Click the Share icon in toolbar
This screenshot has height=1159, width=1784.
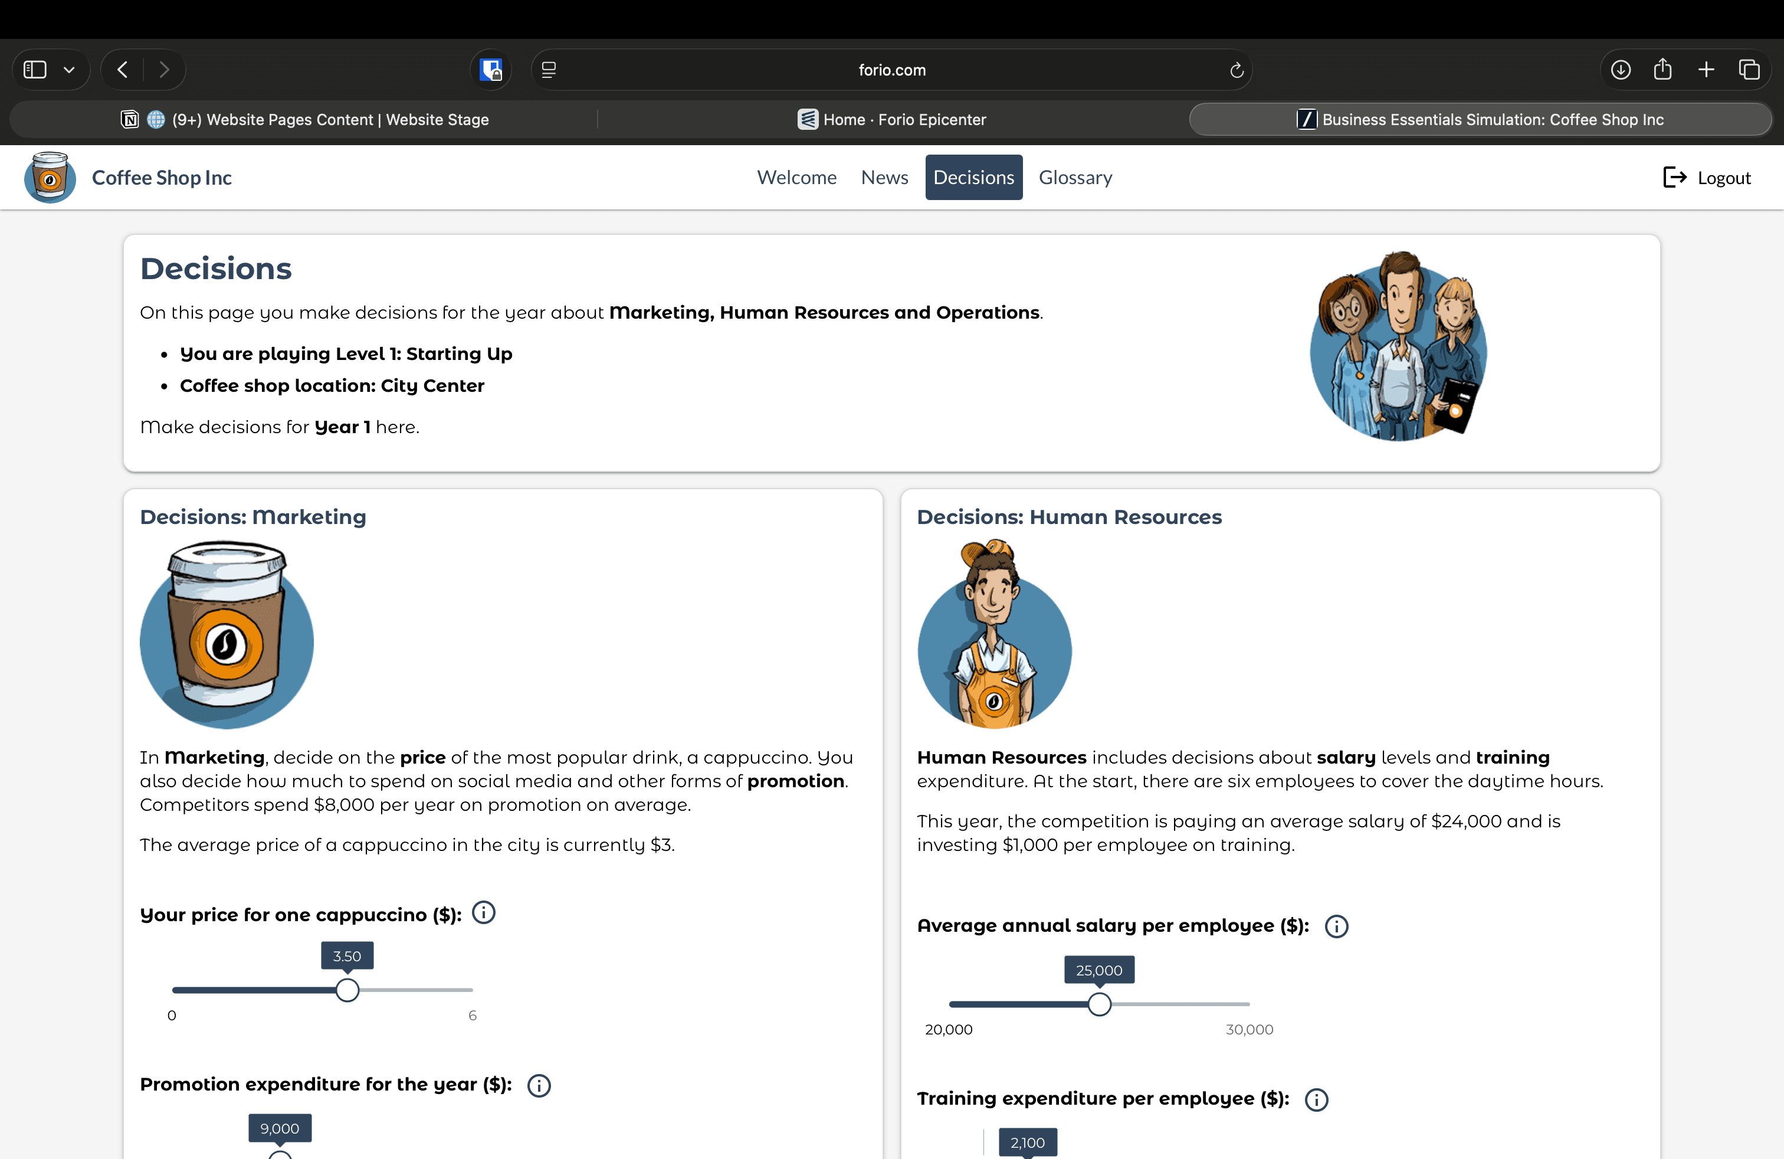pos(1662,70)
